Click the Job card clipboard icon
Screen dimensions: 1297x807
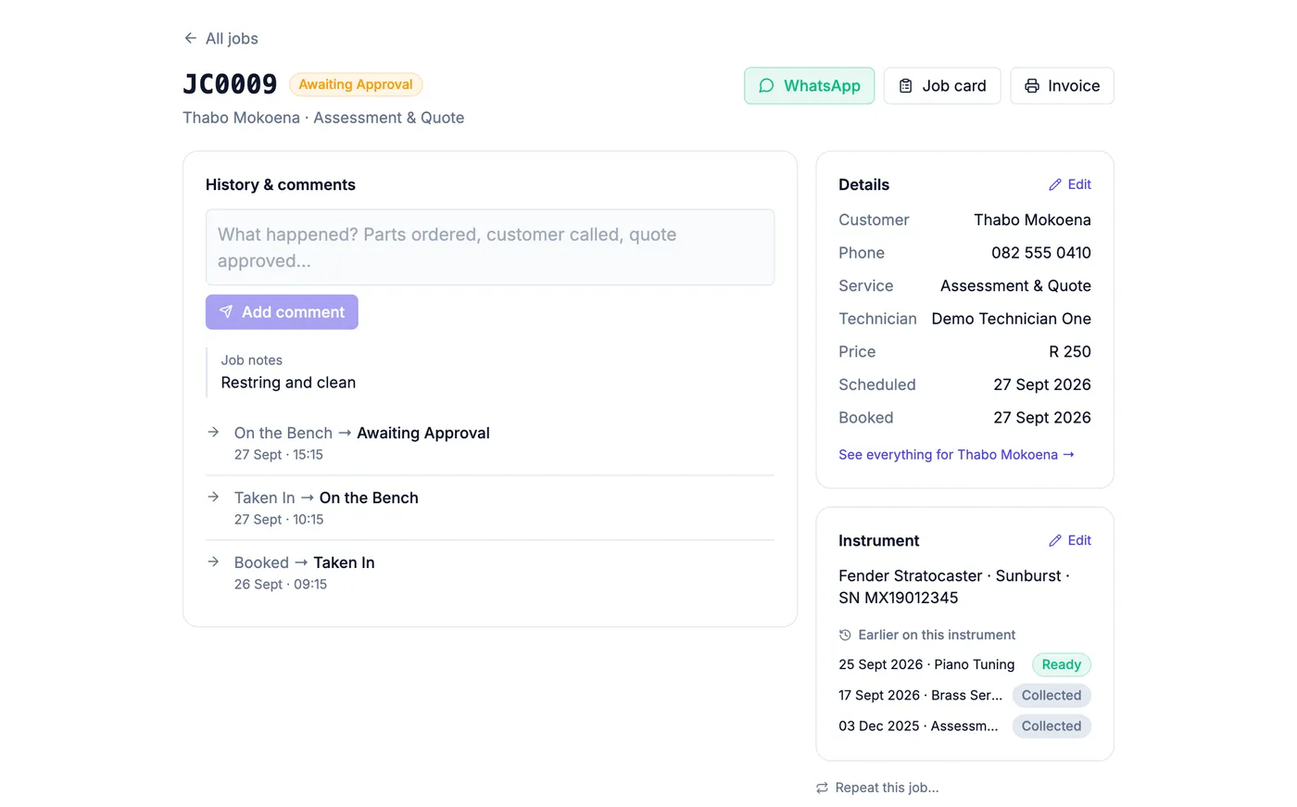[906, 85]
